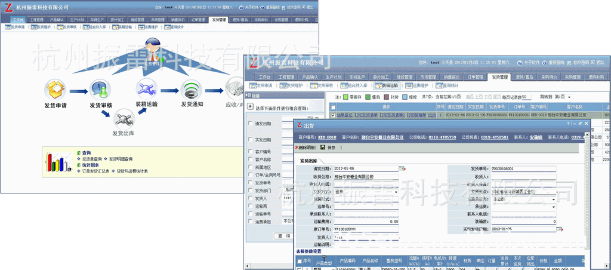Select the 发货出库 tab in the 出货 dialog
This screenshot has height=270, width=611.
[308, 160]
